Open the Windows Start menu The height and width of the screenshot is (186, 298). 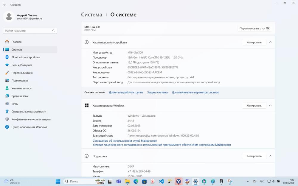58,182
